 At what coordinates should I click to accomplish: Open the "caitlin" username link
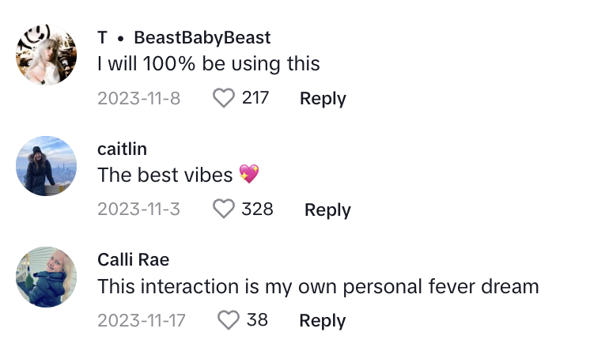click(122, 149)
